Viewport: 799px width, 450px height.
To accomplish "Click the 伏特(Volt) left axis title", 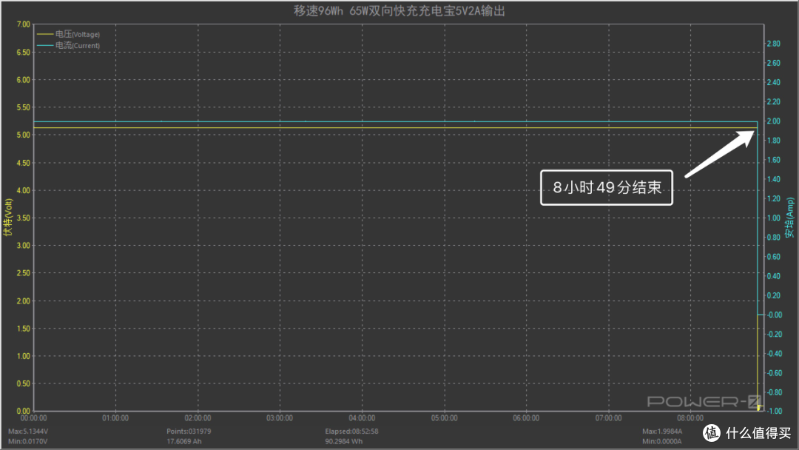I will (x=7, y=217).
